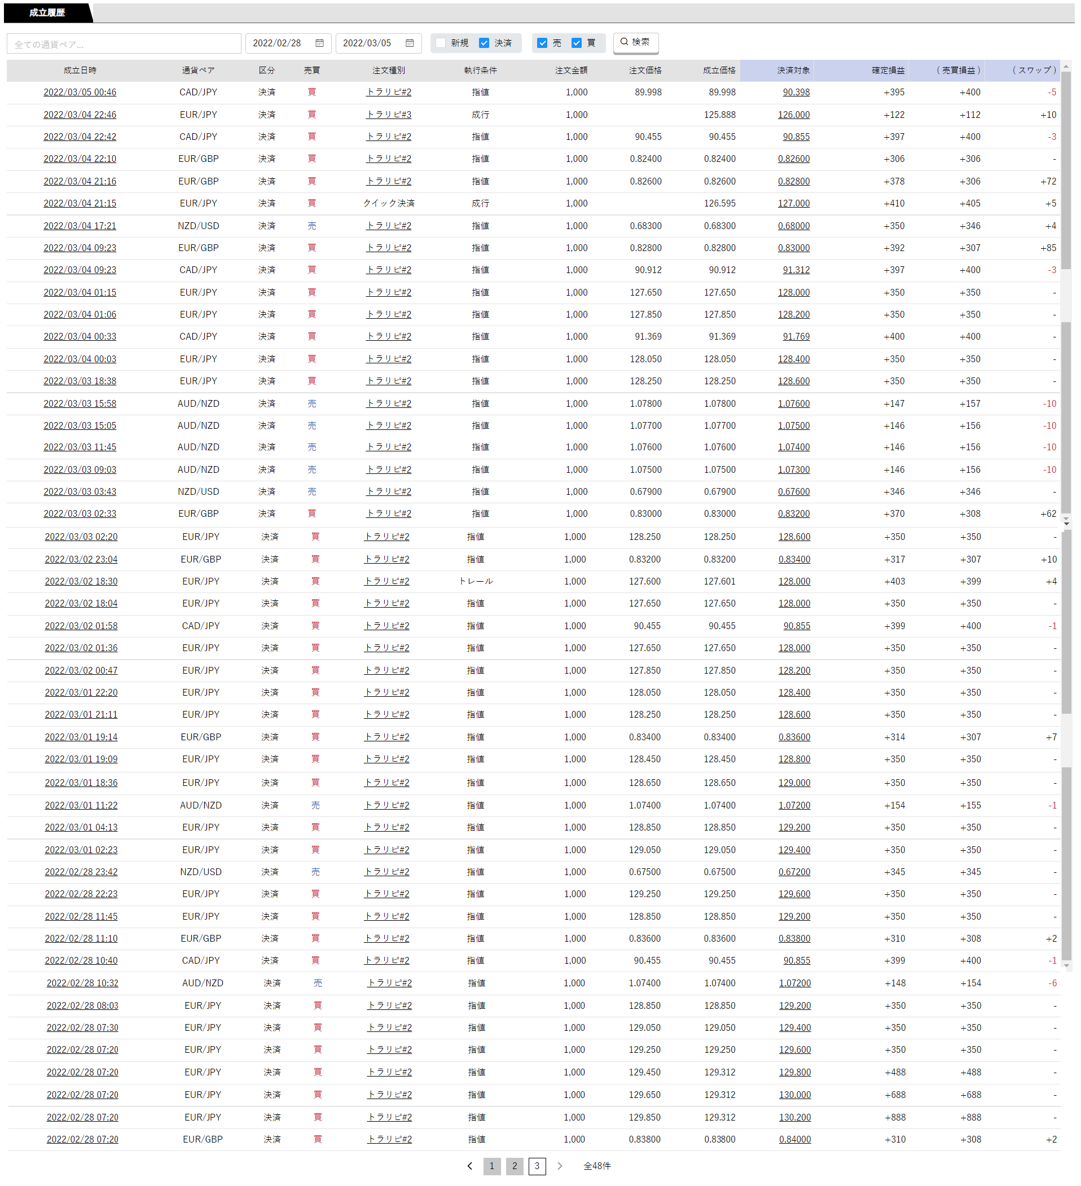
Task: Select クイック決済 order type text
Action: [388, 203]
